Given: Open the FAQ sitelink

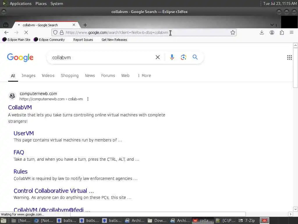Looking at the screenshot, I should 19,152.
